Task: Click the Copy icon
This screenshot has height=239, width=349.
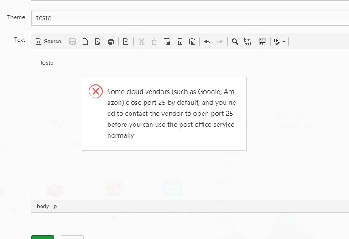Action: (x=154, y=42)
